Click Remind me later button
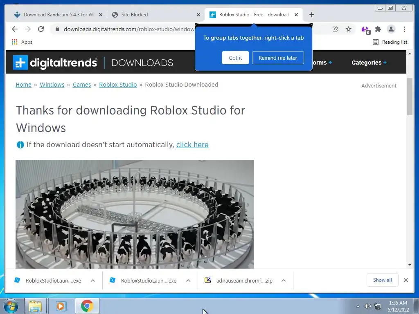The image size is (419, 314). (x=278, y=58)
